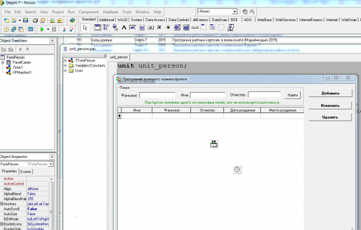This screenshot has width=361, height=230.
Task: Click the Найти search button
Action: tap(293, 95)
